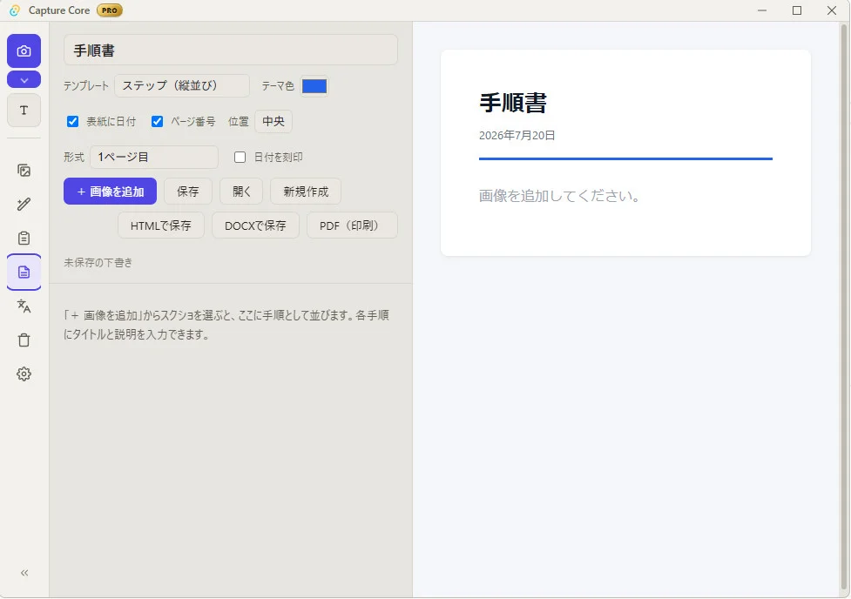Maximize the Capture Core window
851x599 pixels.
tap(797, 10)
